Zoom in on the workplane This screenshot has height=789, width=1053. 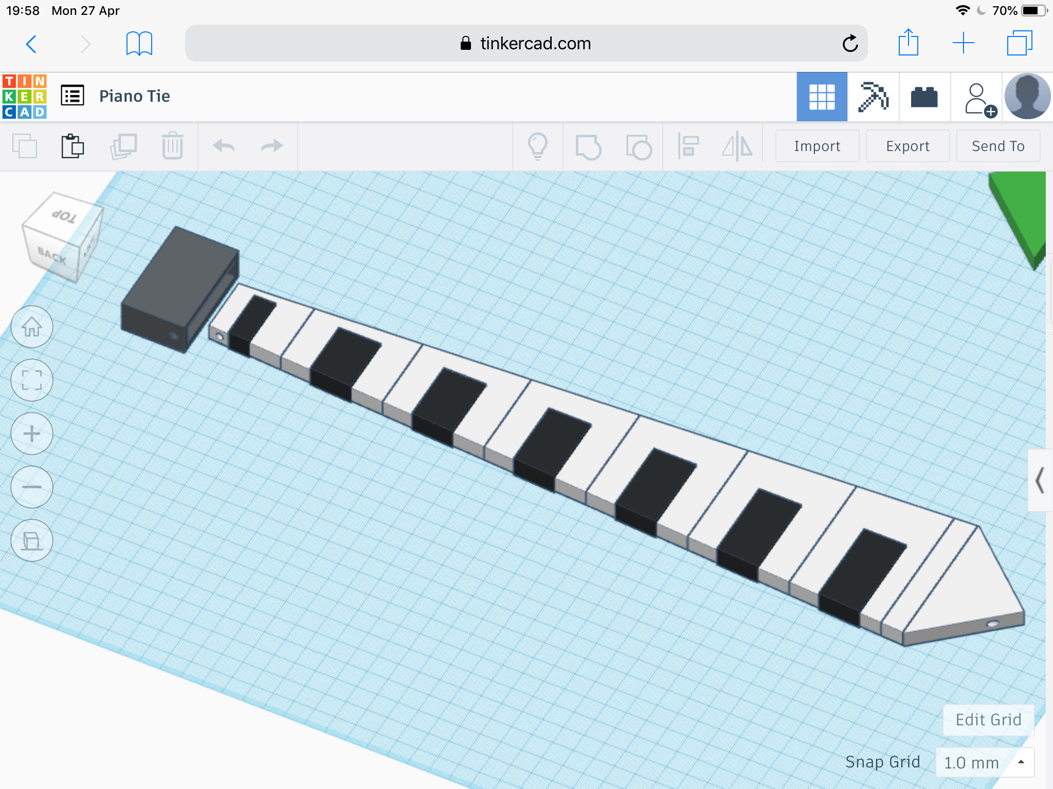tap(32, 434)
